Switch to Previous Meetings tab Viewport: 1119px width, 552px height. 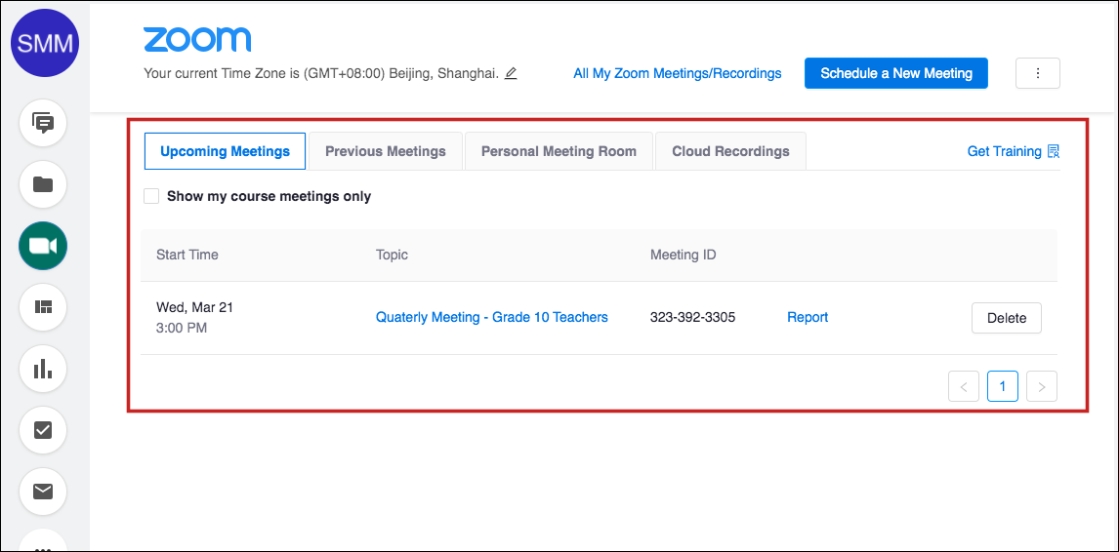click(386, 151)
